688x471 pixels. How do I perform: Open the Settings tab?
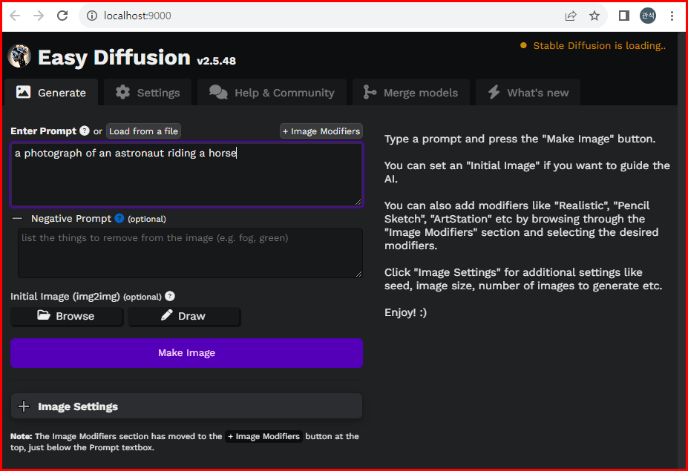[x=148, y=93]
